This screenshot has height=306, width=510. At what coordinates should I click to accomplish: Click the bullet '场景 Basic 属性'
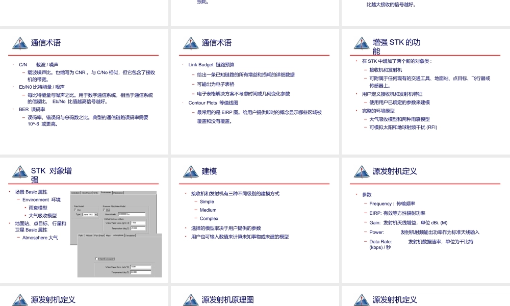coord(31,192)
